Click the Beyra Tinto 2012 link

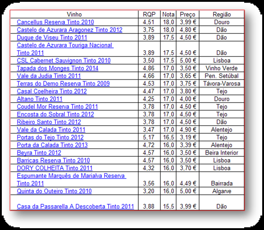(39, 153)
